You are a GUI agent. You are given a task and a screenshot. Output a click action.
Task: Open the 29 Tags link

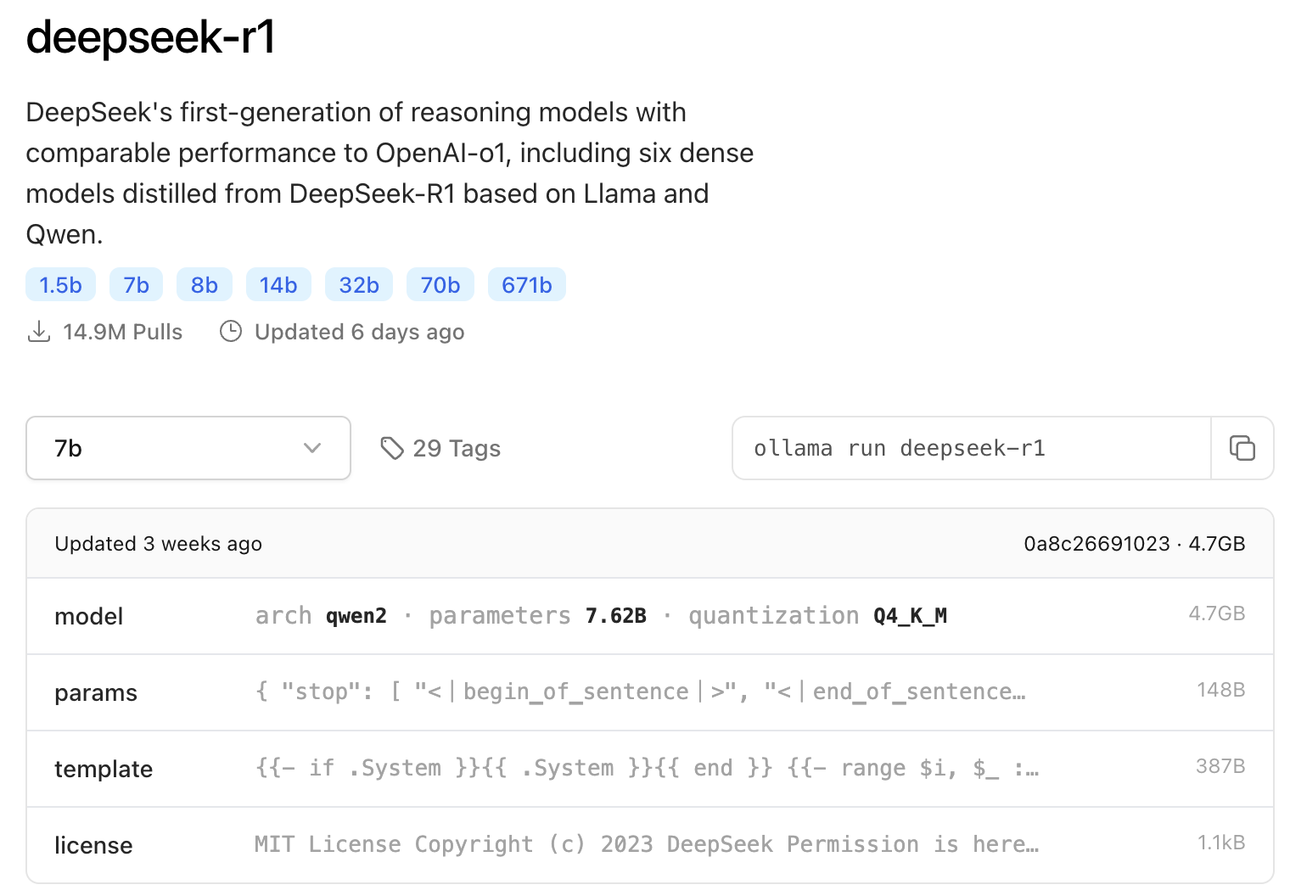[457, 448]
